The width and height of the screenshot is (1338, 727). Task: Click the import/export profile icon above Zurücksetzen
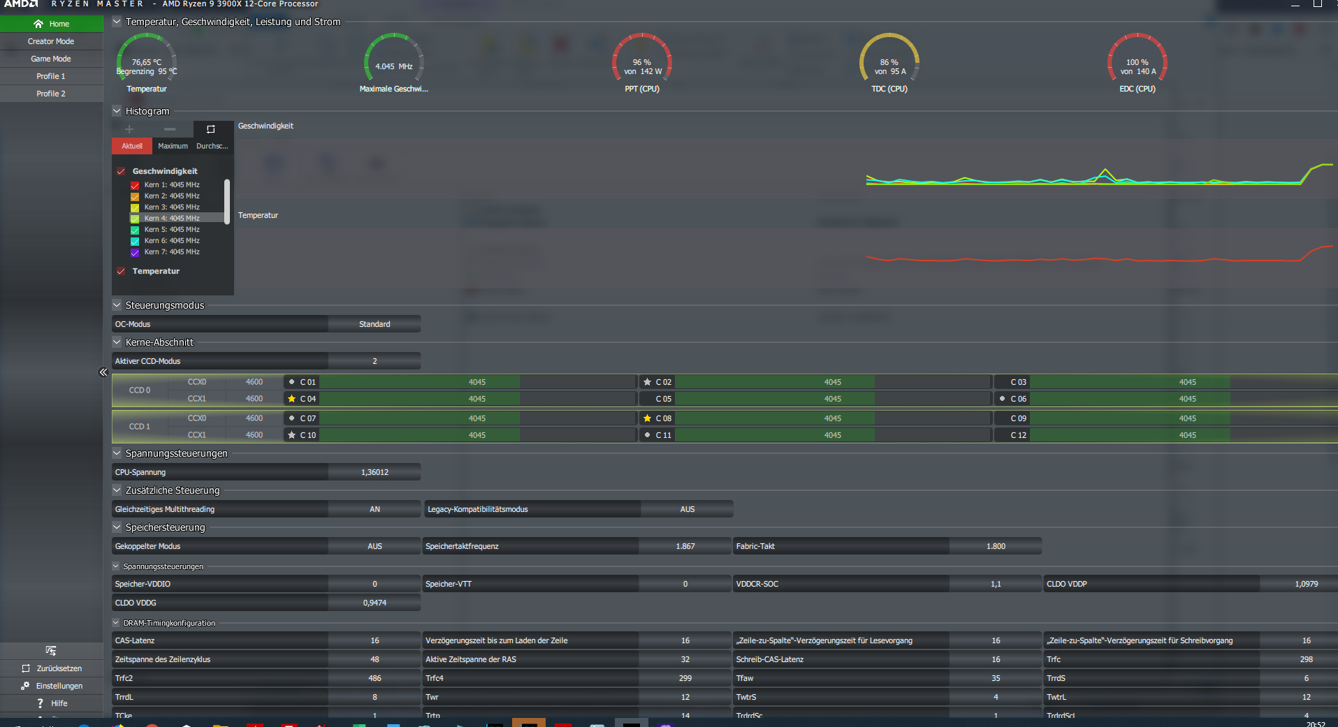coord(51,651)
